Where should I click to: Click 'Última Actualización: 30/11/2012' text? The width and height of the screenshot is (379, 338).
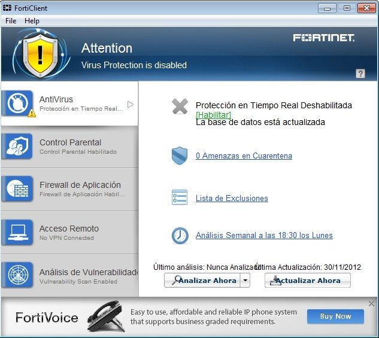coord(308,267)
